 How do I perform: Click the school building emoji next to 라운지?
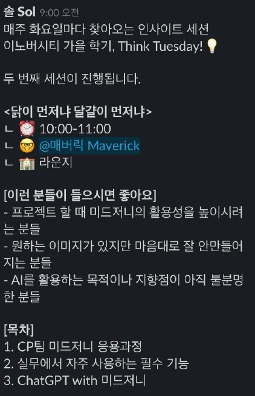click(27, 163)
